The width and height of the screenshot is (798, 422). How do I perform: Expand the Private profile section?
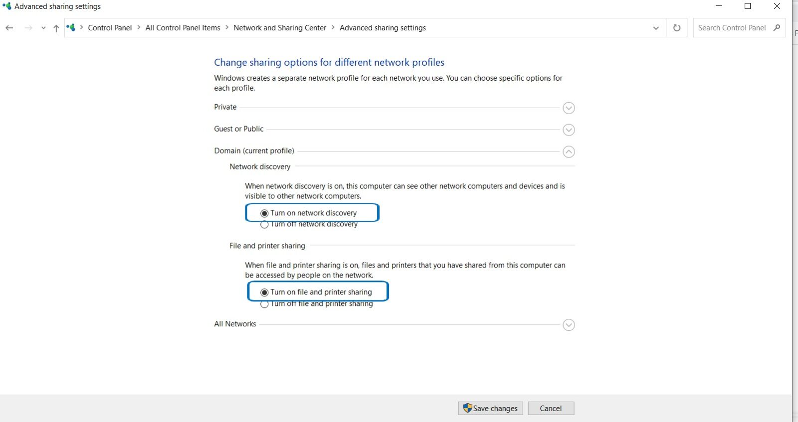click(x=569, y=108)
